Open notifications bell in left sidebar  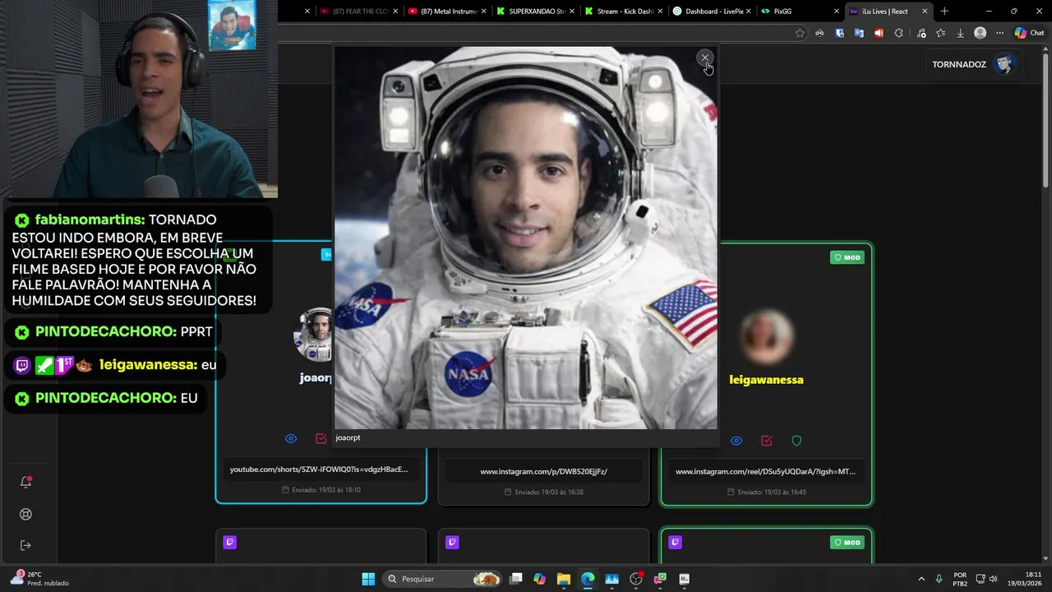[x=25, y=482]
